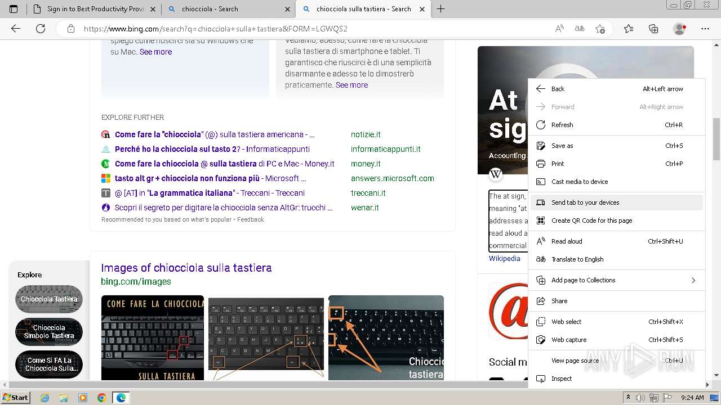Close the 'chiocciola - Search' tab
This screenshot has height=405, width=721.
click(288, 9)
